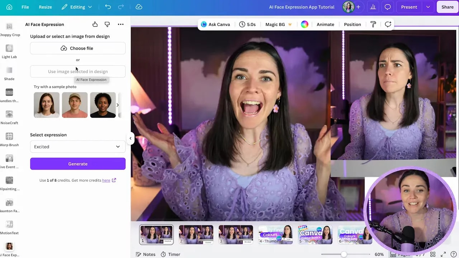Give thumbs down to AI Face Expression app

coord(107,24)
